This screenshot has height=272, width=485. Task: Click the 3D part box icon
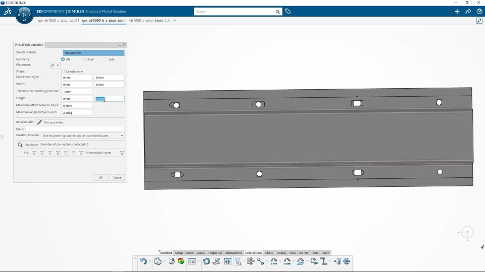click(158, 261)
